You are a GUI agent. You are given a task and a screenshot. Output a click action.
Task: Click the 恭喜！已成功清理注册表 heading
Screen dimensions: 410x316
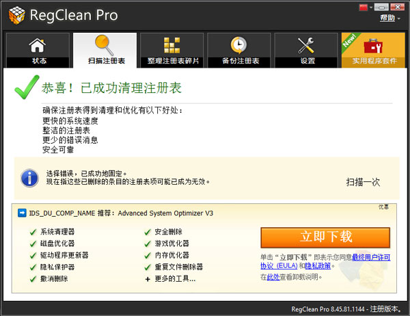[x=111, y=88]
